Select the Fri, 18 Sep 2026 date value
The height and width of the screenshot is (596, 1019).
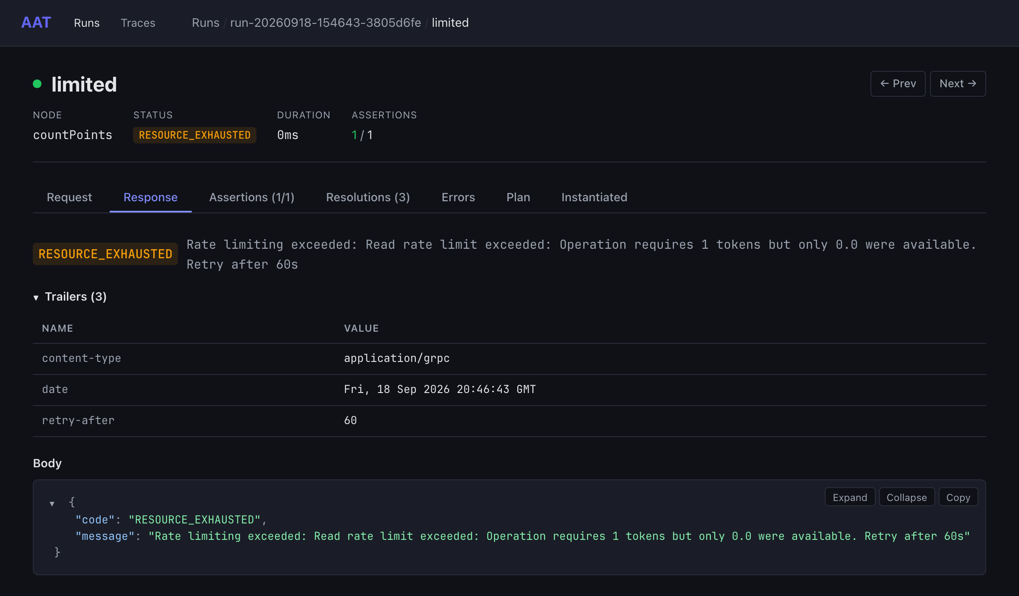click(440, 390)
